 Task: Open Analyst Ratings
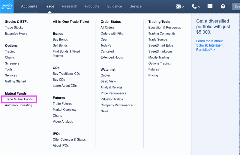111,87
